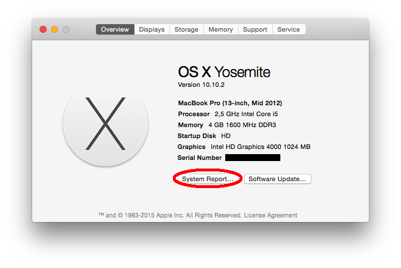
Task: Click the OS X Yosemite title text
Action: [224, 72]
